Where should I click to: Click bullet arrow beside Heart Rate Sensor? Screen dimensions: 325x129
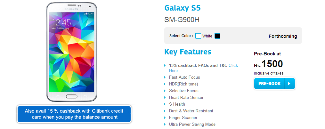[x=165, y=98]
